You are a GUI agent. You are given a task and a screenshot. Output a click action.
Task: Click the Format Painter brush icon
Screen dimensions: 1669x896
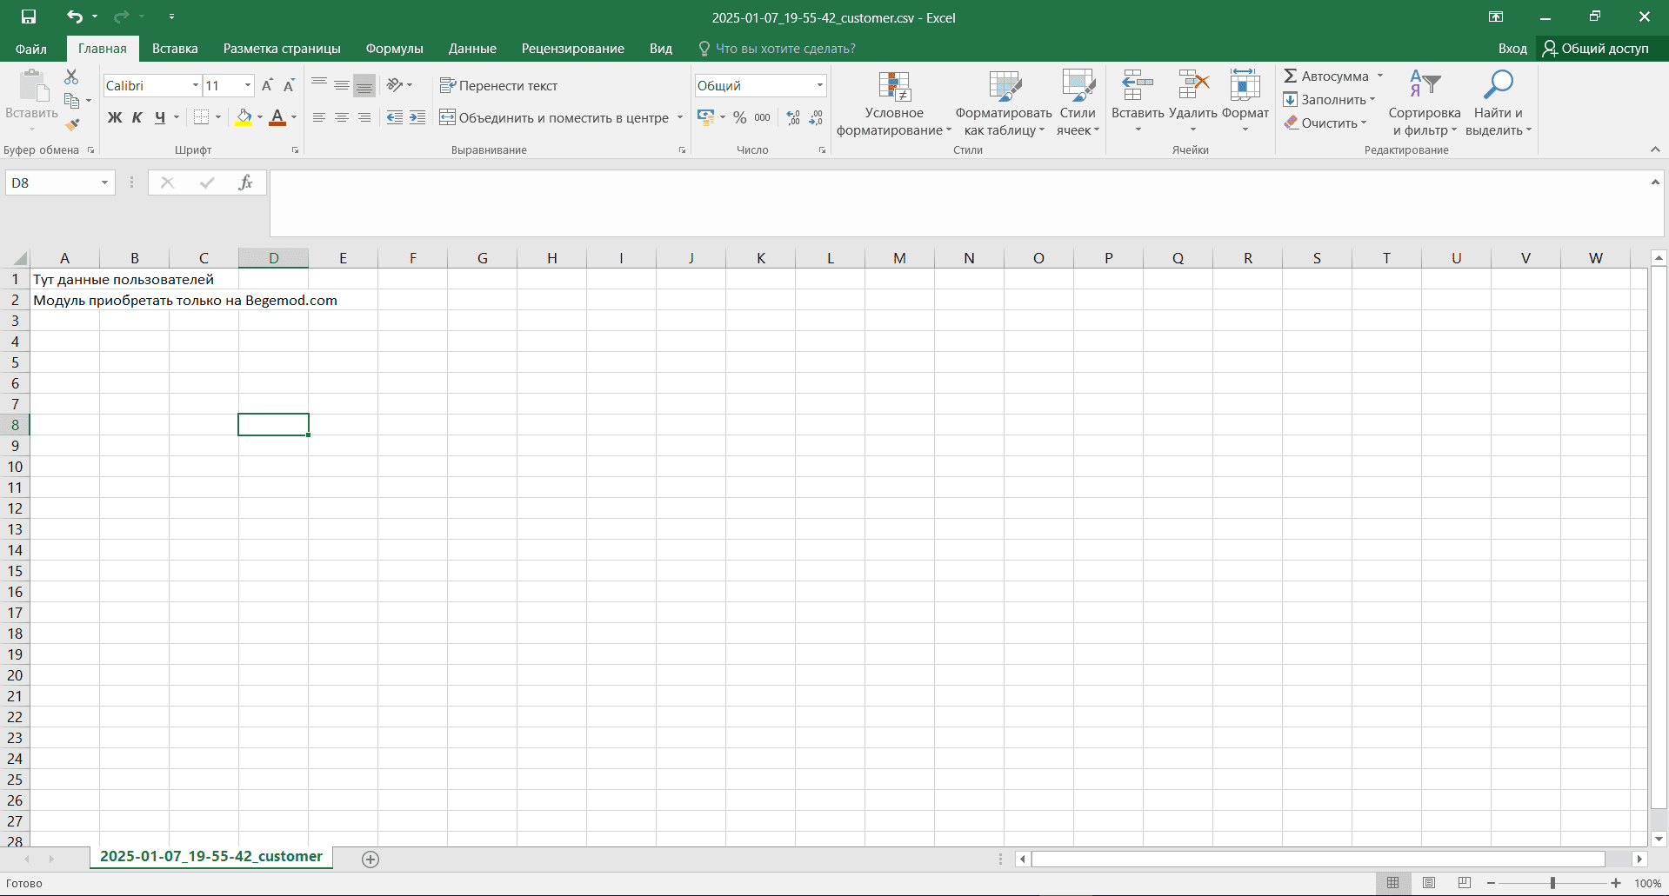pyautogui.click(x=71, y=124)
